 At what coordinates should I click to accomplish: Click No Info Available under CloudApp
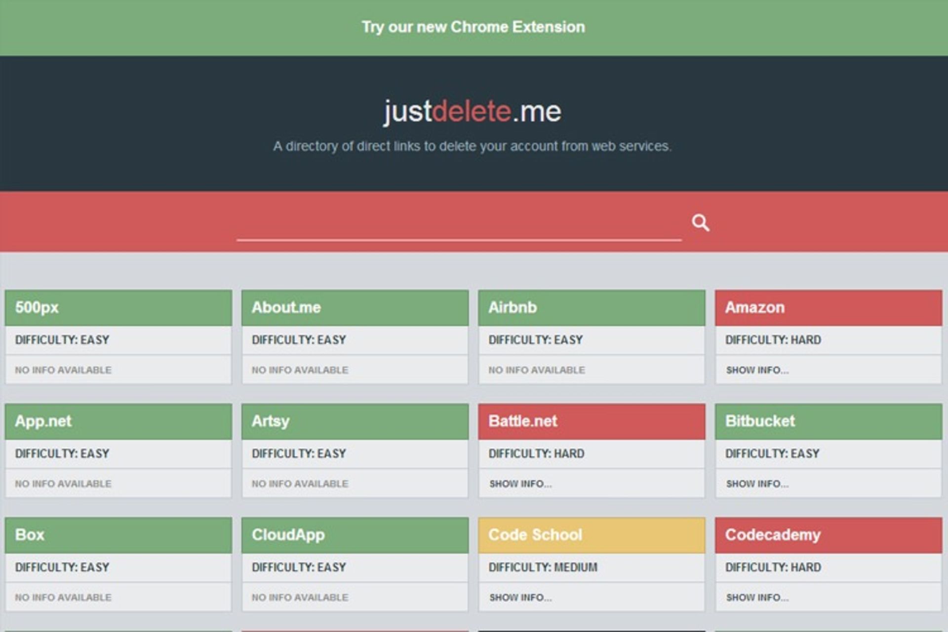pos(300,597)
